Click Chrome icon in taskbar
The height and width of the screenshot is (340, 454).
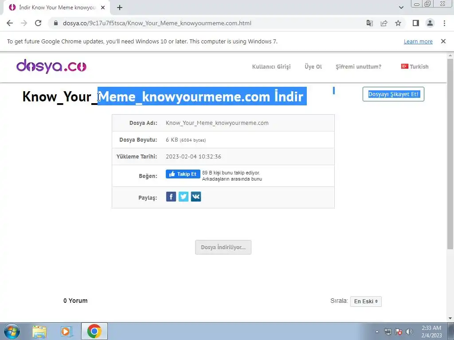point(94,331)
